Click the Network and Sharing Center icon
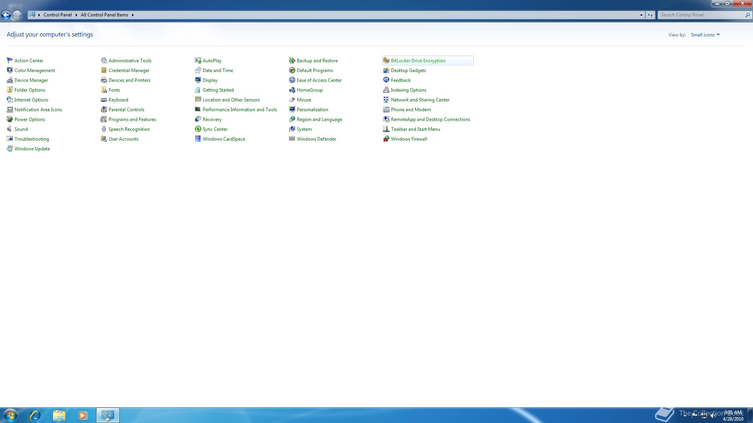Viewport: 753px width, 423px height. click(x=386, y=99)
